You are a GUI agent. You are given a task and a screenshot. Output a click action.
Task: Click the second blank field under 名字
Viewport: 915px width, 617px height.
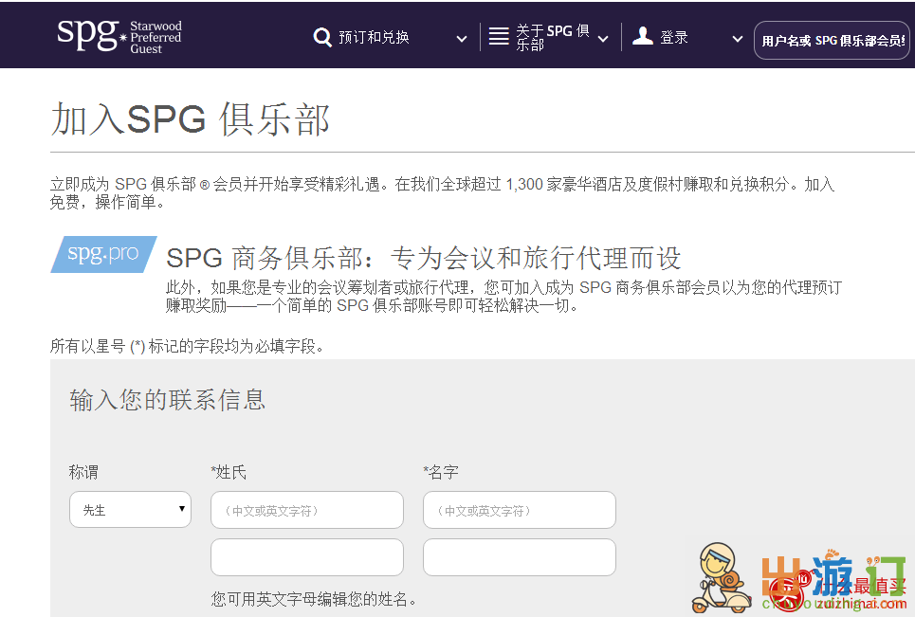pyautogui.click(x=520, y=557)
